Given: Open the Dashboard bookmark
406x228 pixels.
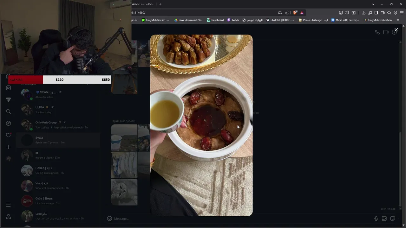Looking at the screenshot, I should 215,20.
